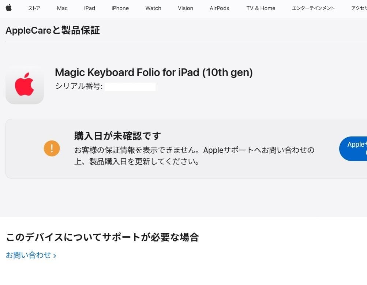367x285 pixels.
Task: Select Mac in the navigation bar
Action: 62,8
